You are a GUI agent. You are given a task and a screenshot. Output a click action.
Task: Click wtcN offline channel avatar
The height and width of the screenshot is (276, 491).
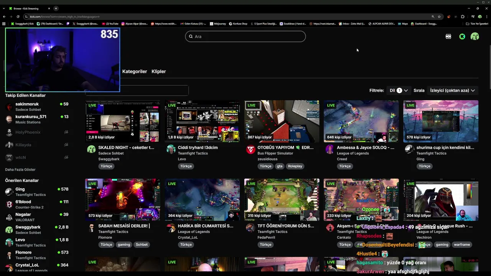click(x=9, y=158)
